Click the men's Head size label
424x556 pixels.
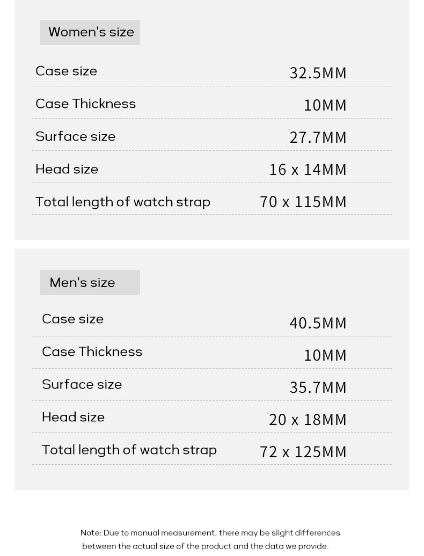[73, 418]
